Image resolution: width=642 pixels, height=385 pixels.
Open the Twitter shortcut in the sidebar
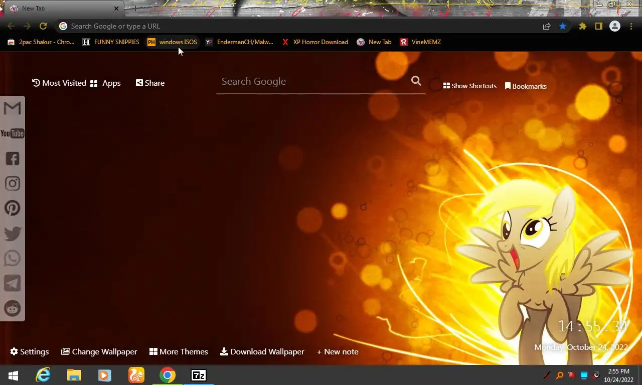12,234
